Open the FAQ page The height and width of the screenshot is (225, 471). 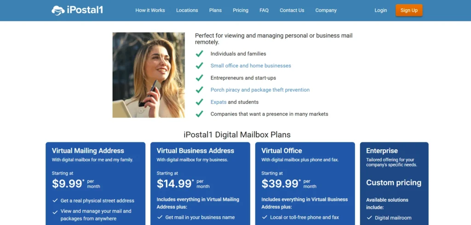pos(264,10)
